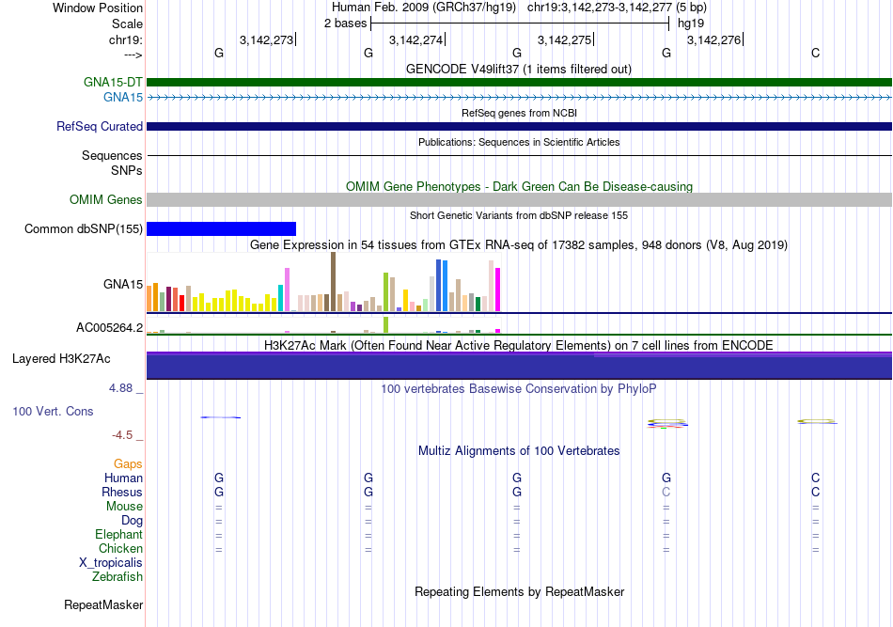
Task: Click the RefSeq Curated track label
Action: 100,126
